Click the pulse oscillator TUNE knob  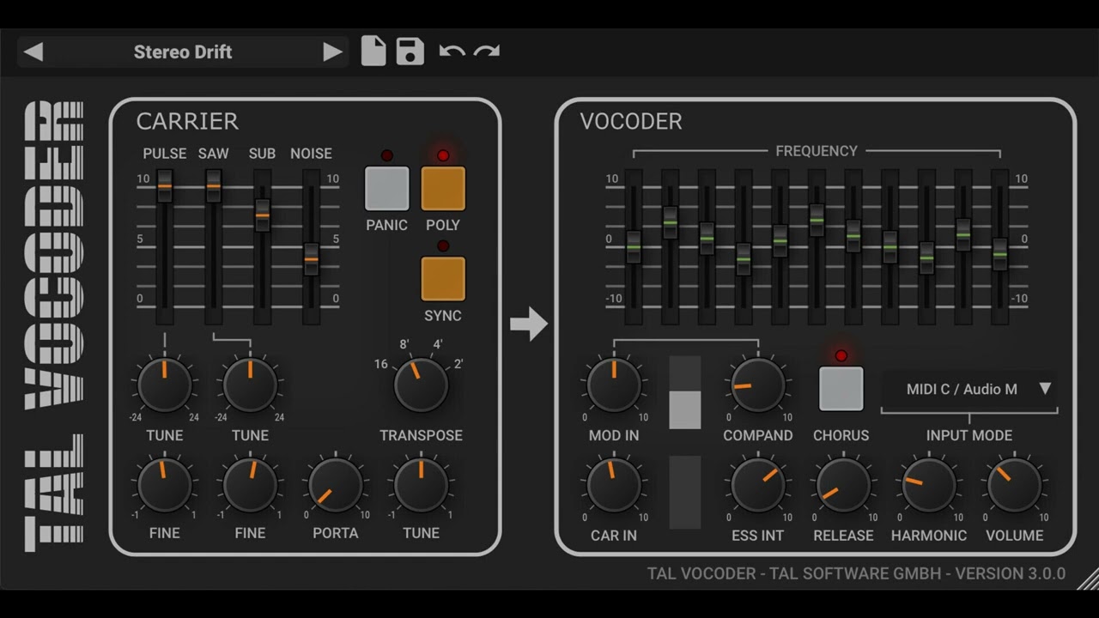(x=165, y=385)
